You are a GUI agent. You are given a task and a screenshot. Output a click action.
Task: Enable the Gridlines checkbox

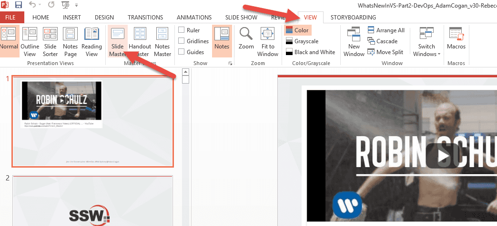pyautogui.click(x=182, y=41)
